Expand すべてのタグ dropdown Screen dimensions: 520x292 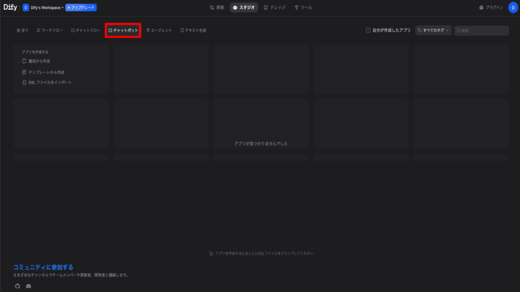pyautogui.click(x=433, y=30)
